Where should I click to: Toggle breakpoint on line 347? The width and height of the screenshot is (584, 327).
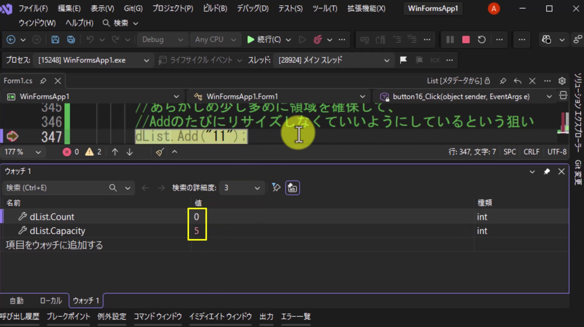12,136
